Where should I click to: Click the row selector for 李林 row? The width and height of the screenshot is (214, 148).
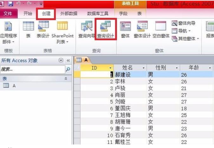pos(77,81)
